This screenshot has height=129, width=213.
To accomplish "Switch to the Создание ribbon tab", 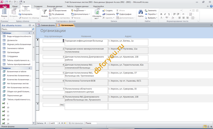I will [x=38, y=6].
